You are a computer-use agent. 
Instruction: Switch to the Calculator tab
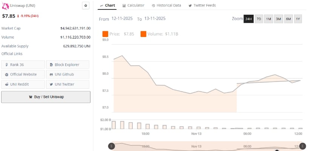(x=133, y=5)
